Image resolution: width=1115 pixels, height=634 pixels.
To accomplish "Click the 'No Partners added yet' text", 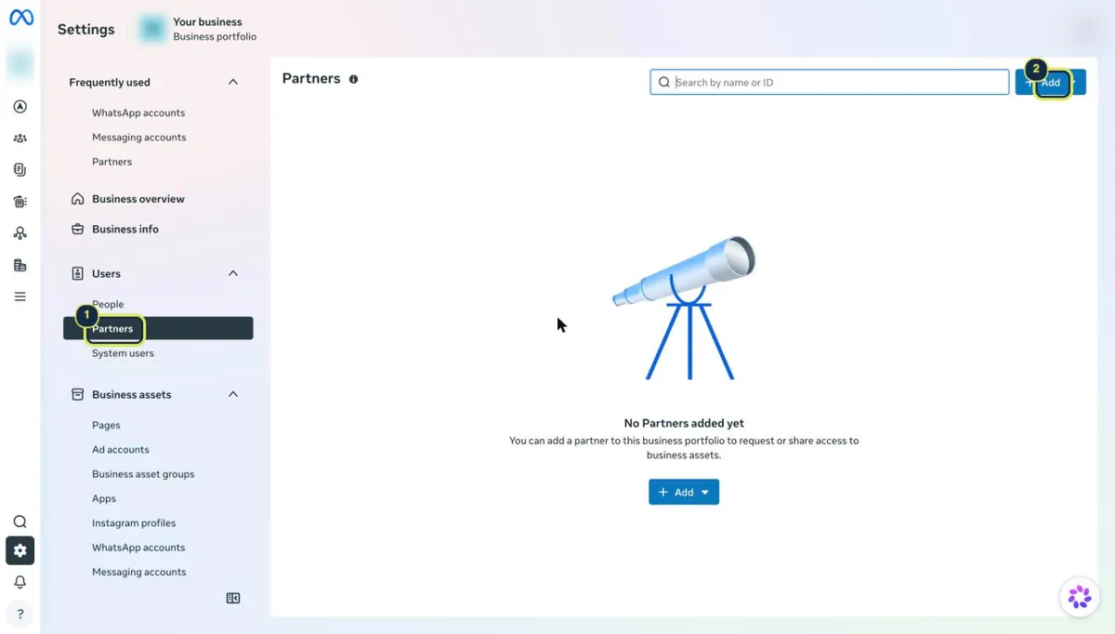I will pos(684,423).
